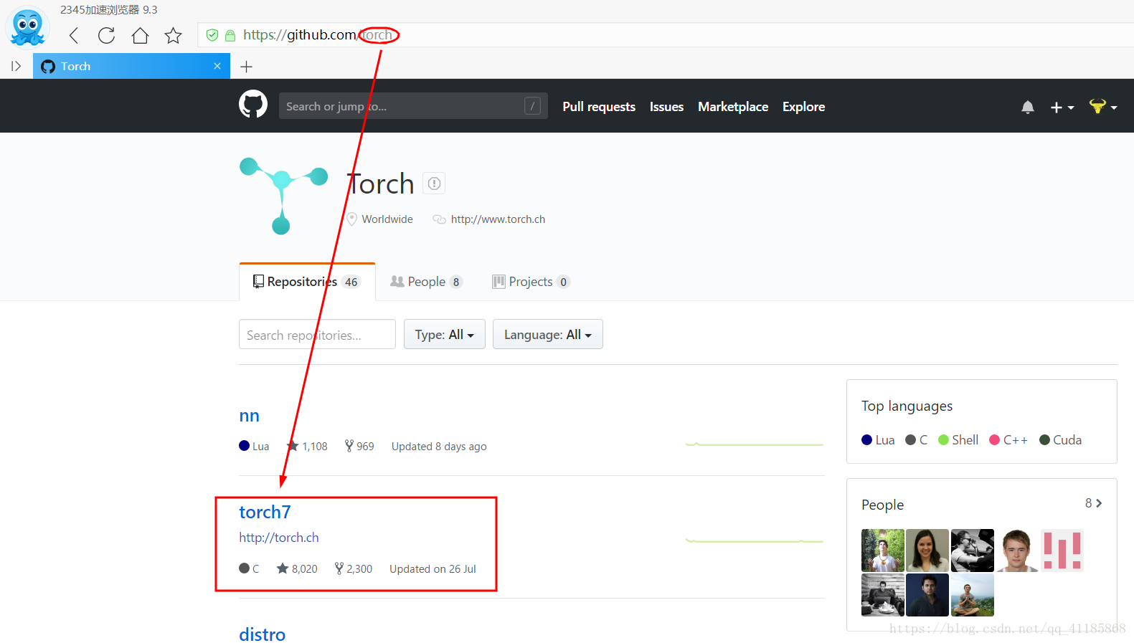Image resolution: width=1134 pixels, height=643 pixels.
Task: Click the black-and-white glasses avatar
Action: coord(973,551)
